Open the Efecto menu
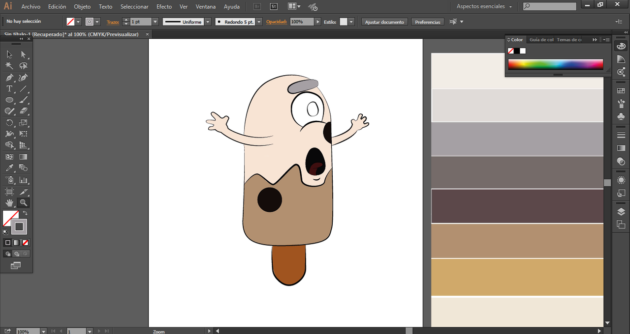 (x=164, y=7)
